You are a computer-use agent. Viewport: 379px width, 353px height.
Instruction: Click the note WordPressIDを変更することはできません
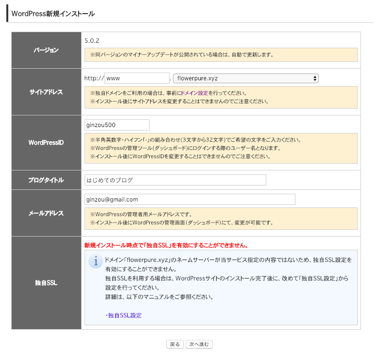coord(180,156)
